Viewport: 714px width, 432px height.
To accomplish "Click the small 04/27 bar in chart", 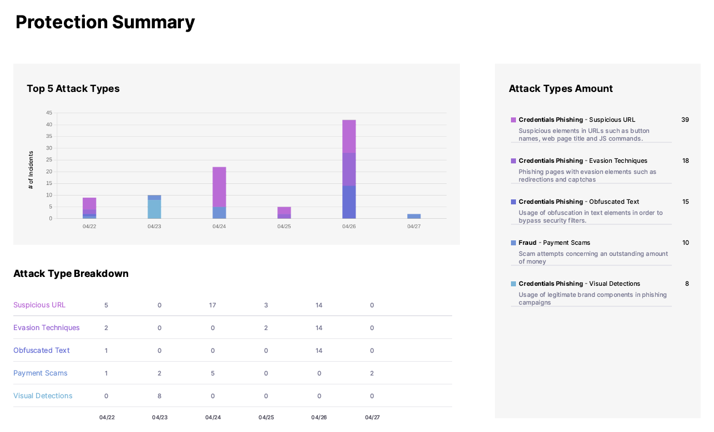I will tap(414, 216).
